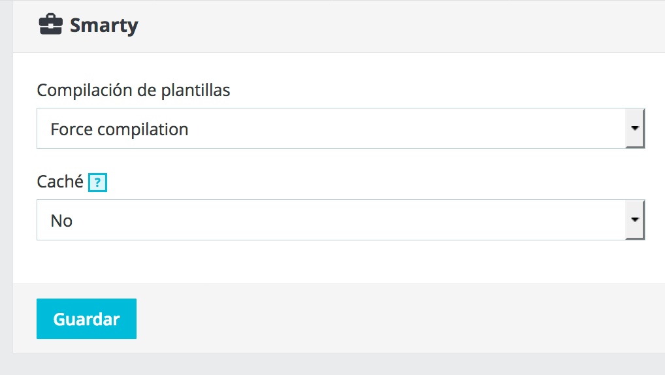Viewport: 665px width, 375px height.
Task: Click the white form body area below Caché
Action: (x=339, y=262)
